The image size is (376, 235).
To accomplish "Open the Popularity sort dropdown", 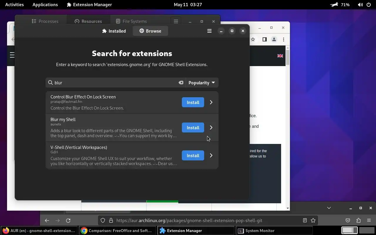I will tap(202, 83).
